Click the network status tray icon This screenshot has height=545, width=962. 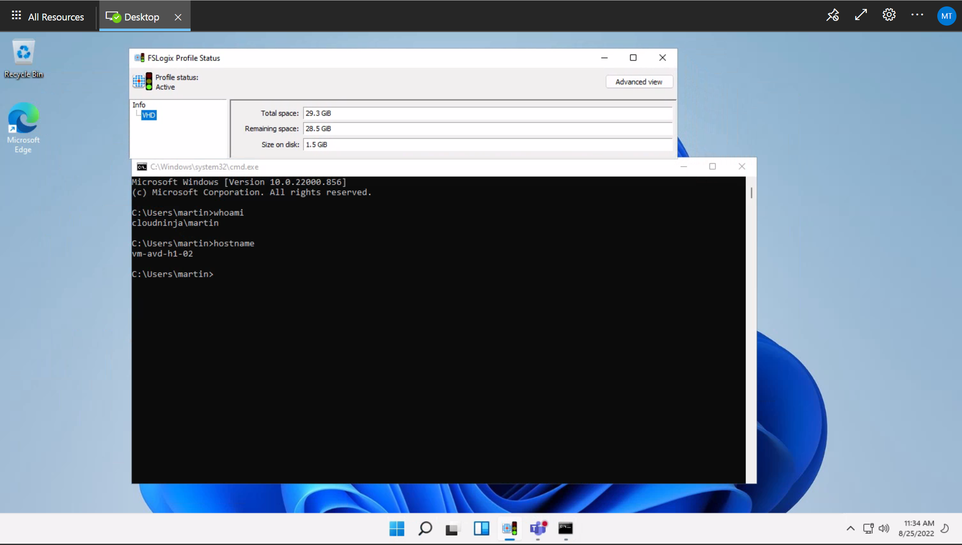click(x=868, y=529)
